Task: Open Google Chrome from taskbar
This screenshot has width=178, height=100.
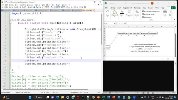Action: 93,97
